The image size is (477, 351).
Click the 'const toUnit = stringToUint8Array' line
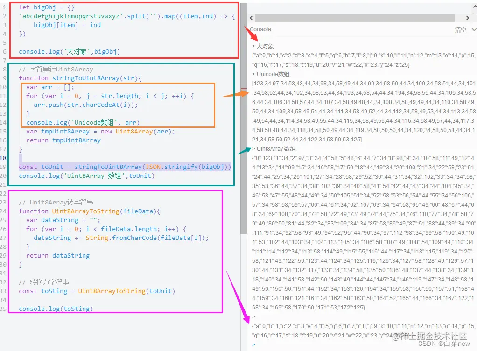click(x=125, y=167)
